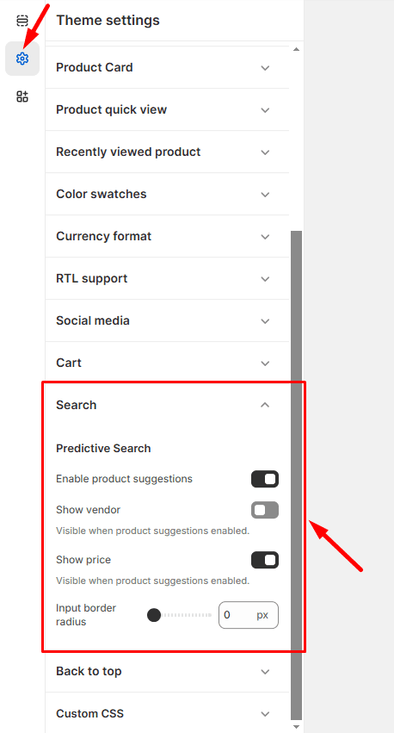Open the Sections icon in the sidebar
The image size is (394, 733).
tap(22, 21)
